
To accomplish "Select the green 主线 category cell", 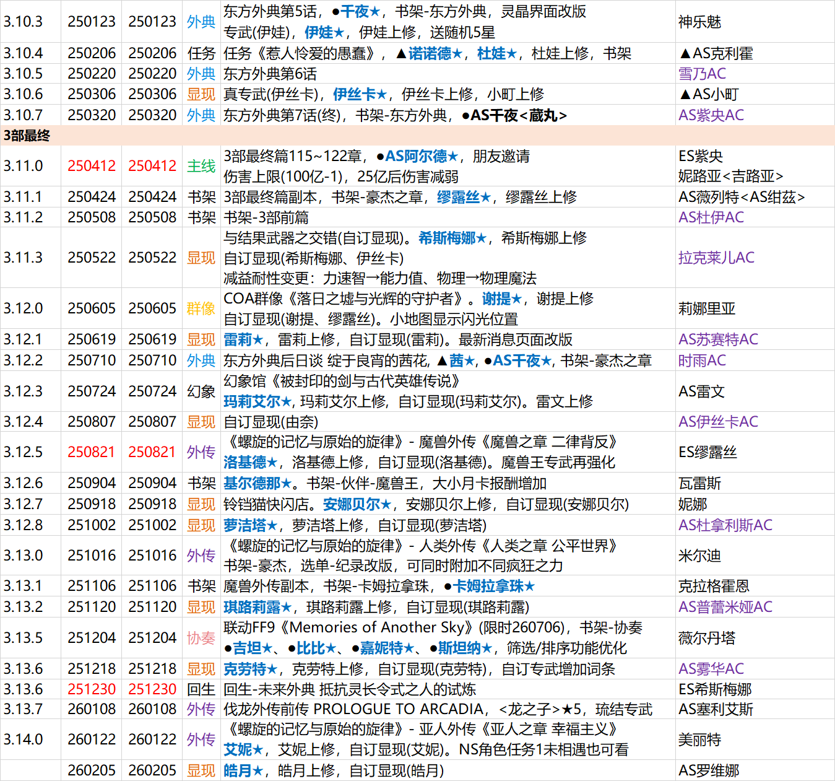I will [201, 166].
